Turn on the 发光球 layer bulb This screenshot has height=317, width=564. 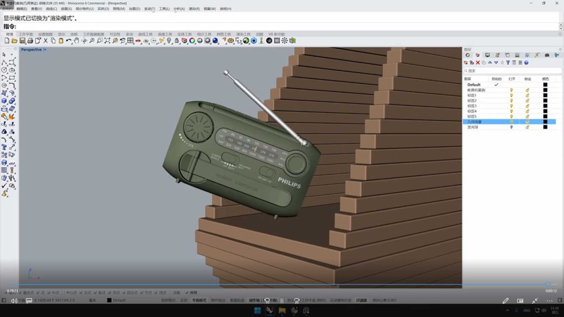pos(511,127)
